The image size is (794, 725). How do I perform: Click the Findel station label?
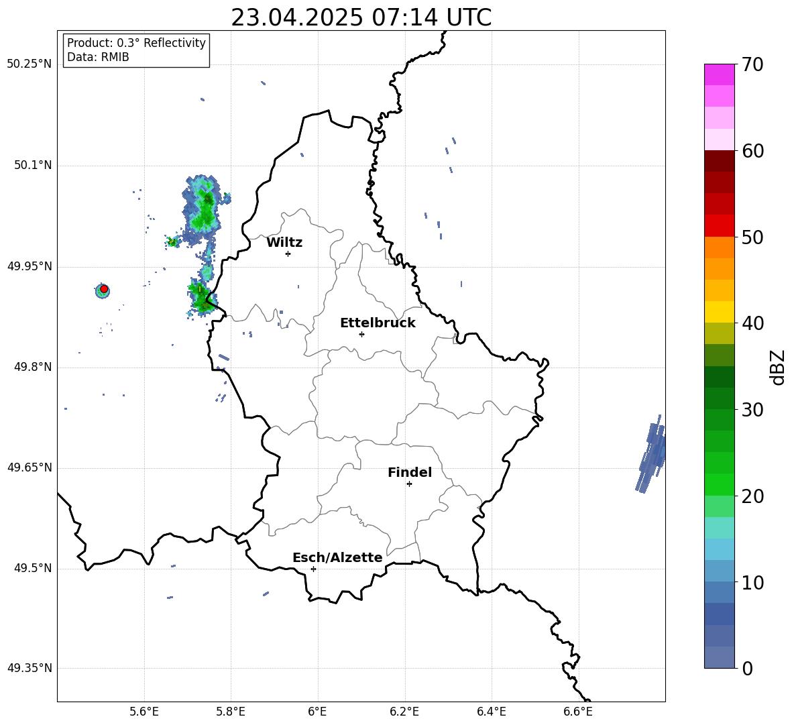tap(410, 472)
